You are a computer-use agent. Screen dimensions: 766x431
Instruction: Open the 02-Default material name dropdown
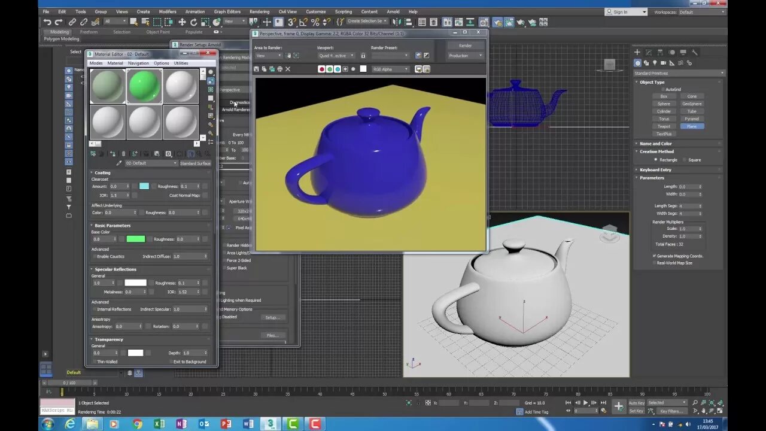click(x=151, y=163)
